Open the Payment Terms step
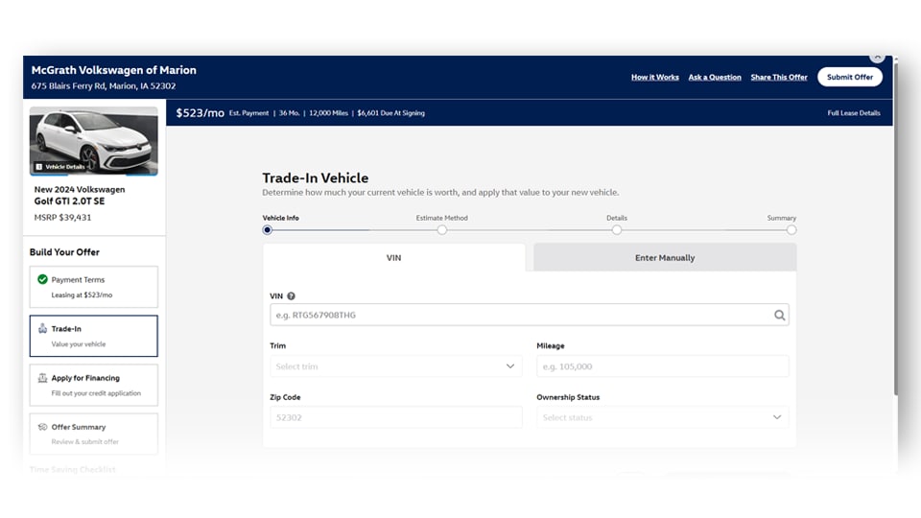 pos(94,287)
